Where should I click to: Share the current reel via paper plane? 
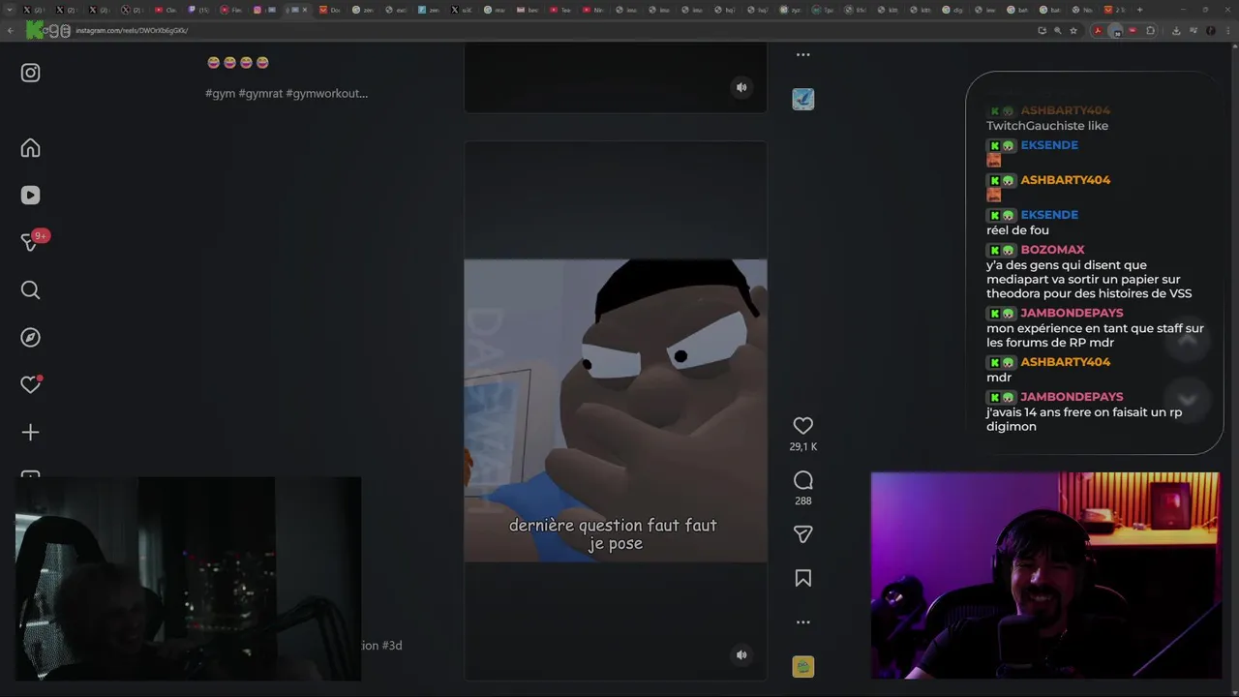(802, 534)
